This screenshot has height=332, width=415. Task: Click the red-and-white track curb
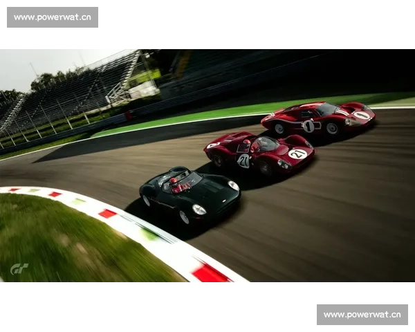[x=138, y=228]
